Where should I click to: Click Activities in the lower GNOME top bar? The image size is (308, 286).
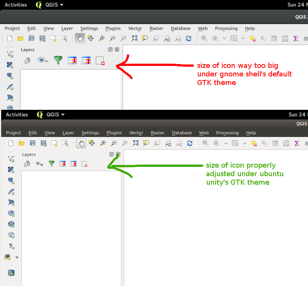pos(17,114)
